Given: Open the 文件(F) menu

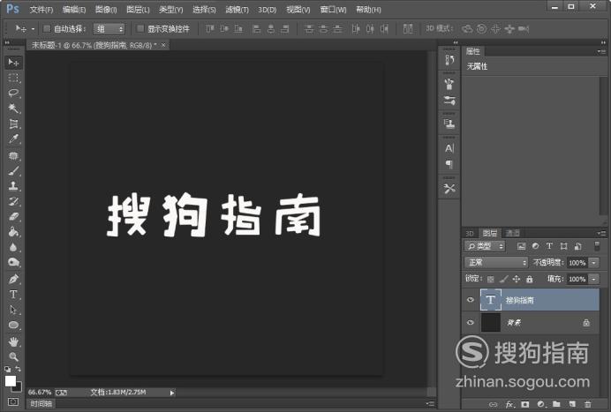Looking at the screenshot, I should pyautogui.click(x=41, y=10).
